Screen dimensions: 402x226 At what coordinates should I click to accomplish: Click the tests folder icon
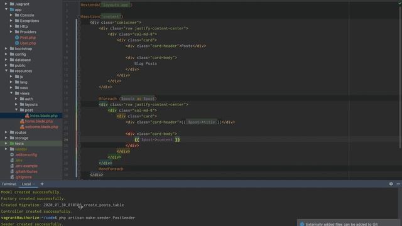pos(12,144)
